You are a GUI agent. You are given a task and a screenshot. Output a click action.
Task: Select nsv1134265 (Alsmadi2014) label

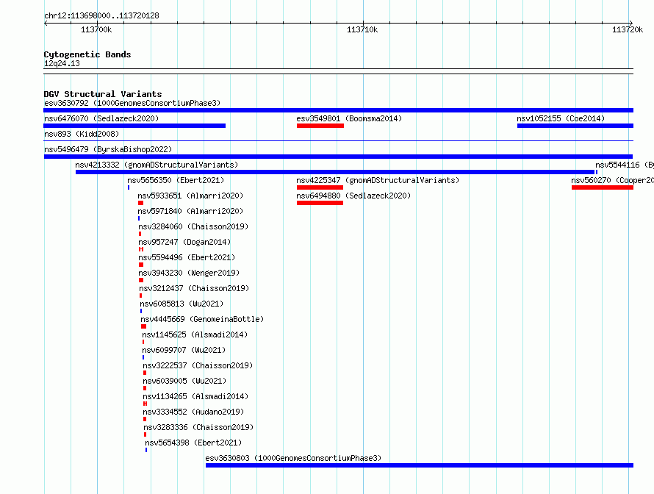point(195,396)
